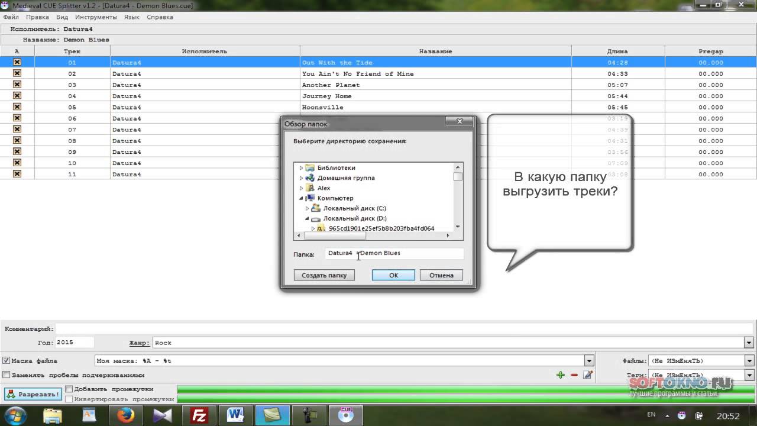757x426 pixels.
Task: Click the edit mask pencil icon
Action: click(x=588, y=375)
